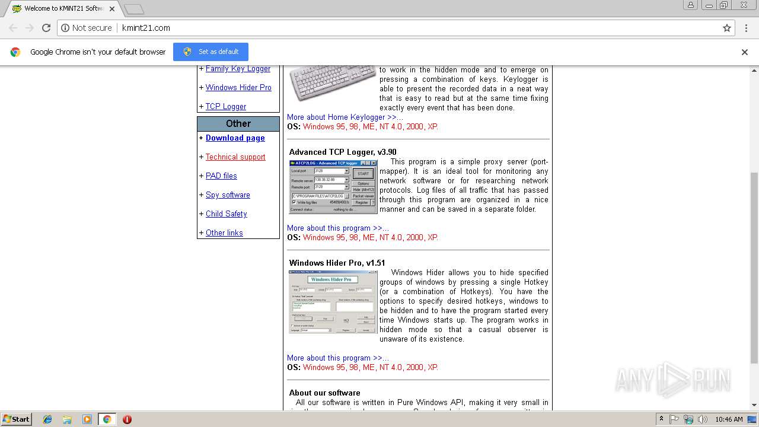759x427 pixels.
Task: Open the Technical support link
Action: pyautogui.click(x=235, y=157)
